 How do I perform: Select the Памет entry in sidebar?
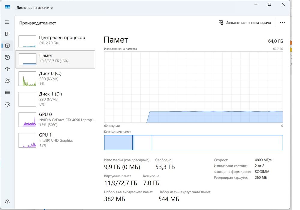coord(55,59)
